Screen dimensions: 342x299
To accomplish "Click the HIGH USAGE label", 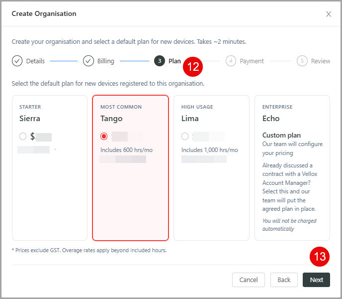I will click(197, 107).
